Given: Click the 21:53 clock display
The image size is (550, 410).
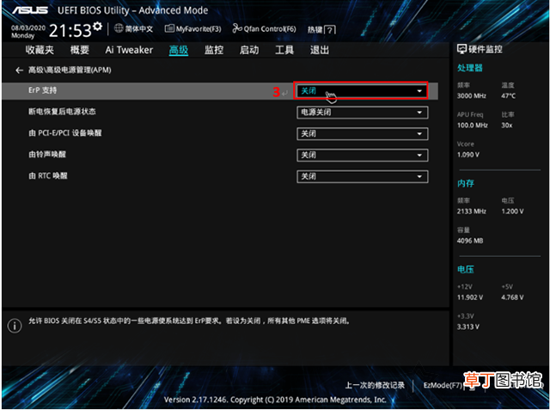Looking at the screenshot, I should (70, 31).
